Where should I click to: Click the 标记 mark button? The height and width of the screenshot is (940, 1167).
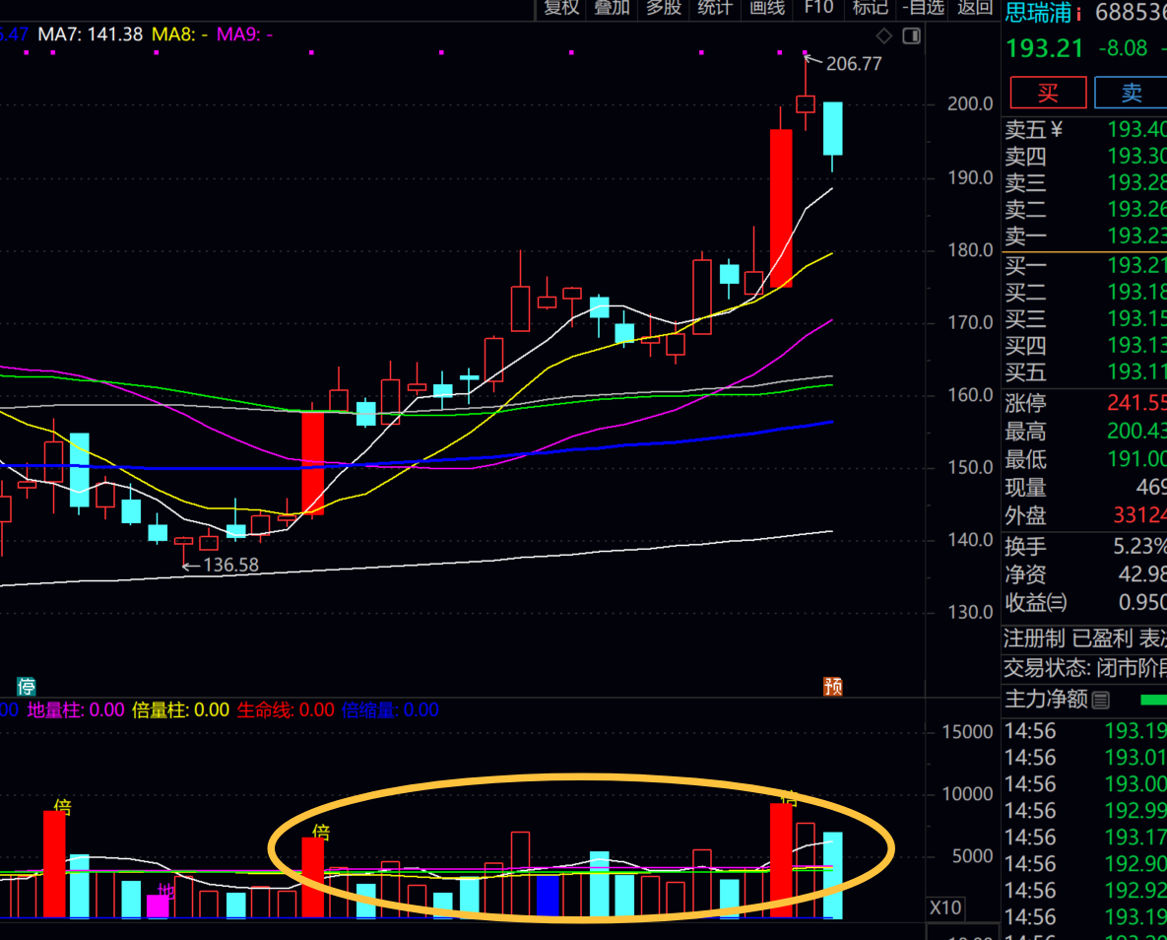click(x=870, y=8)
